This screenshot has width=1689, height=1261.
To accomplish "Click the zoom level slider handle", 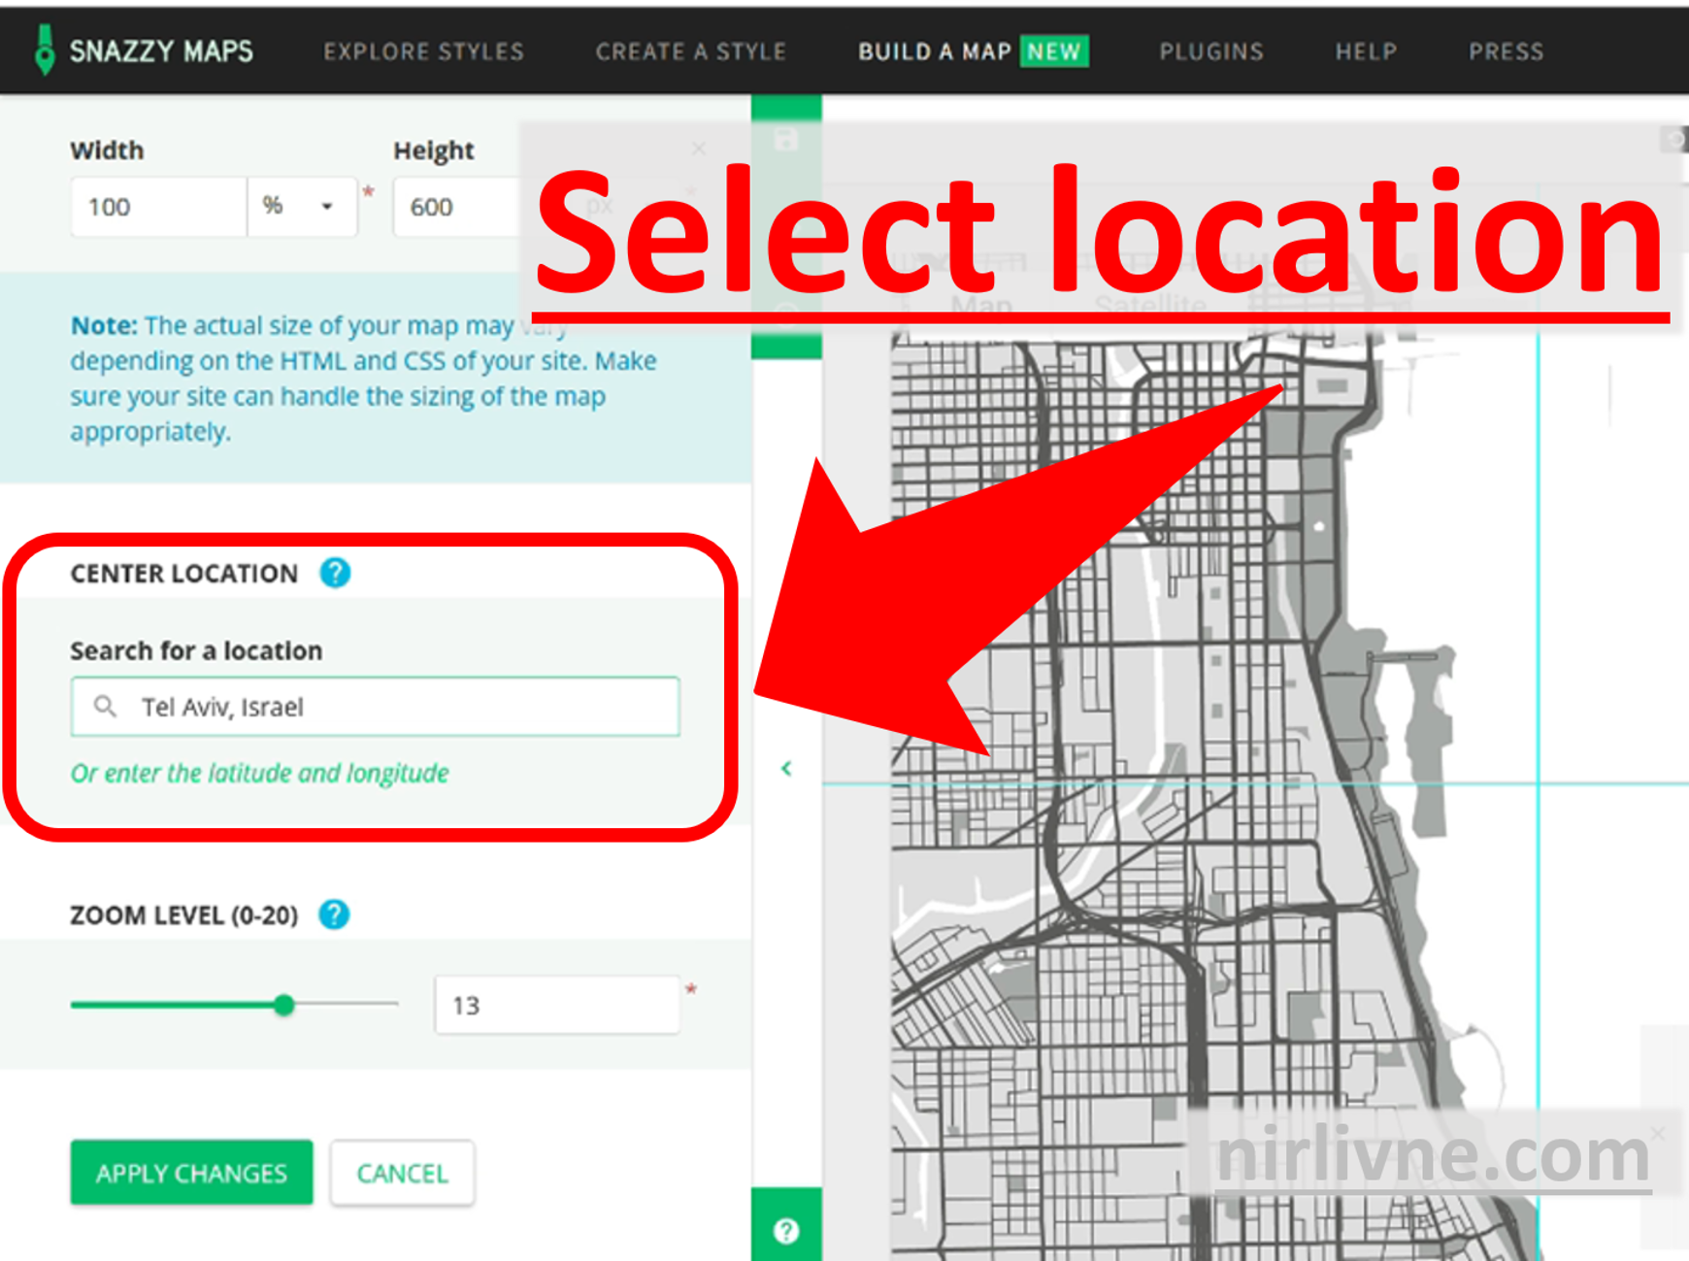I will click(x=284, y=1006).
